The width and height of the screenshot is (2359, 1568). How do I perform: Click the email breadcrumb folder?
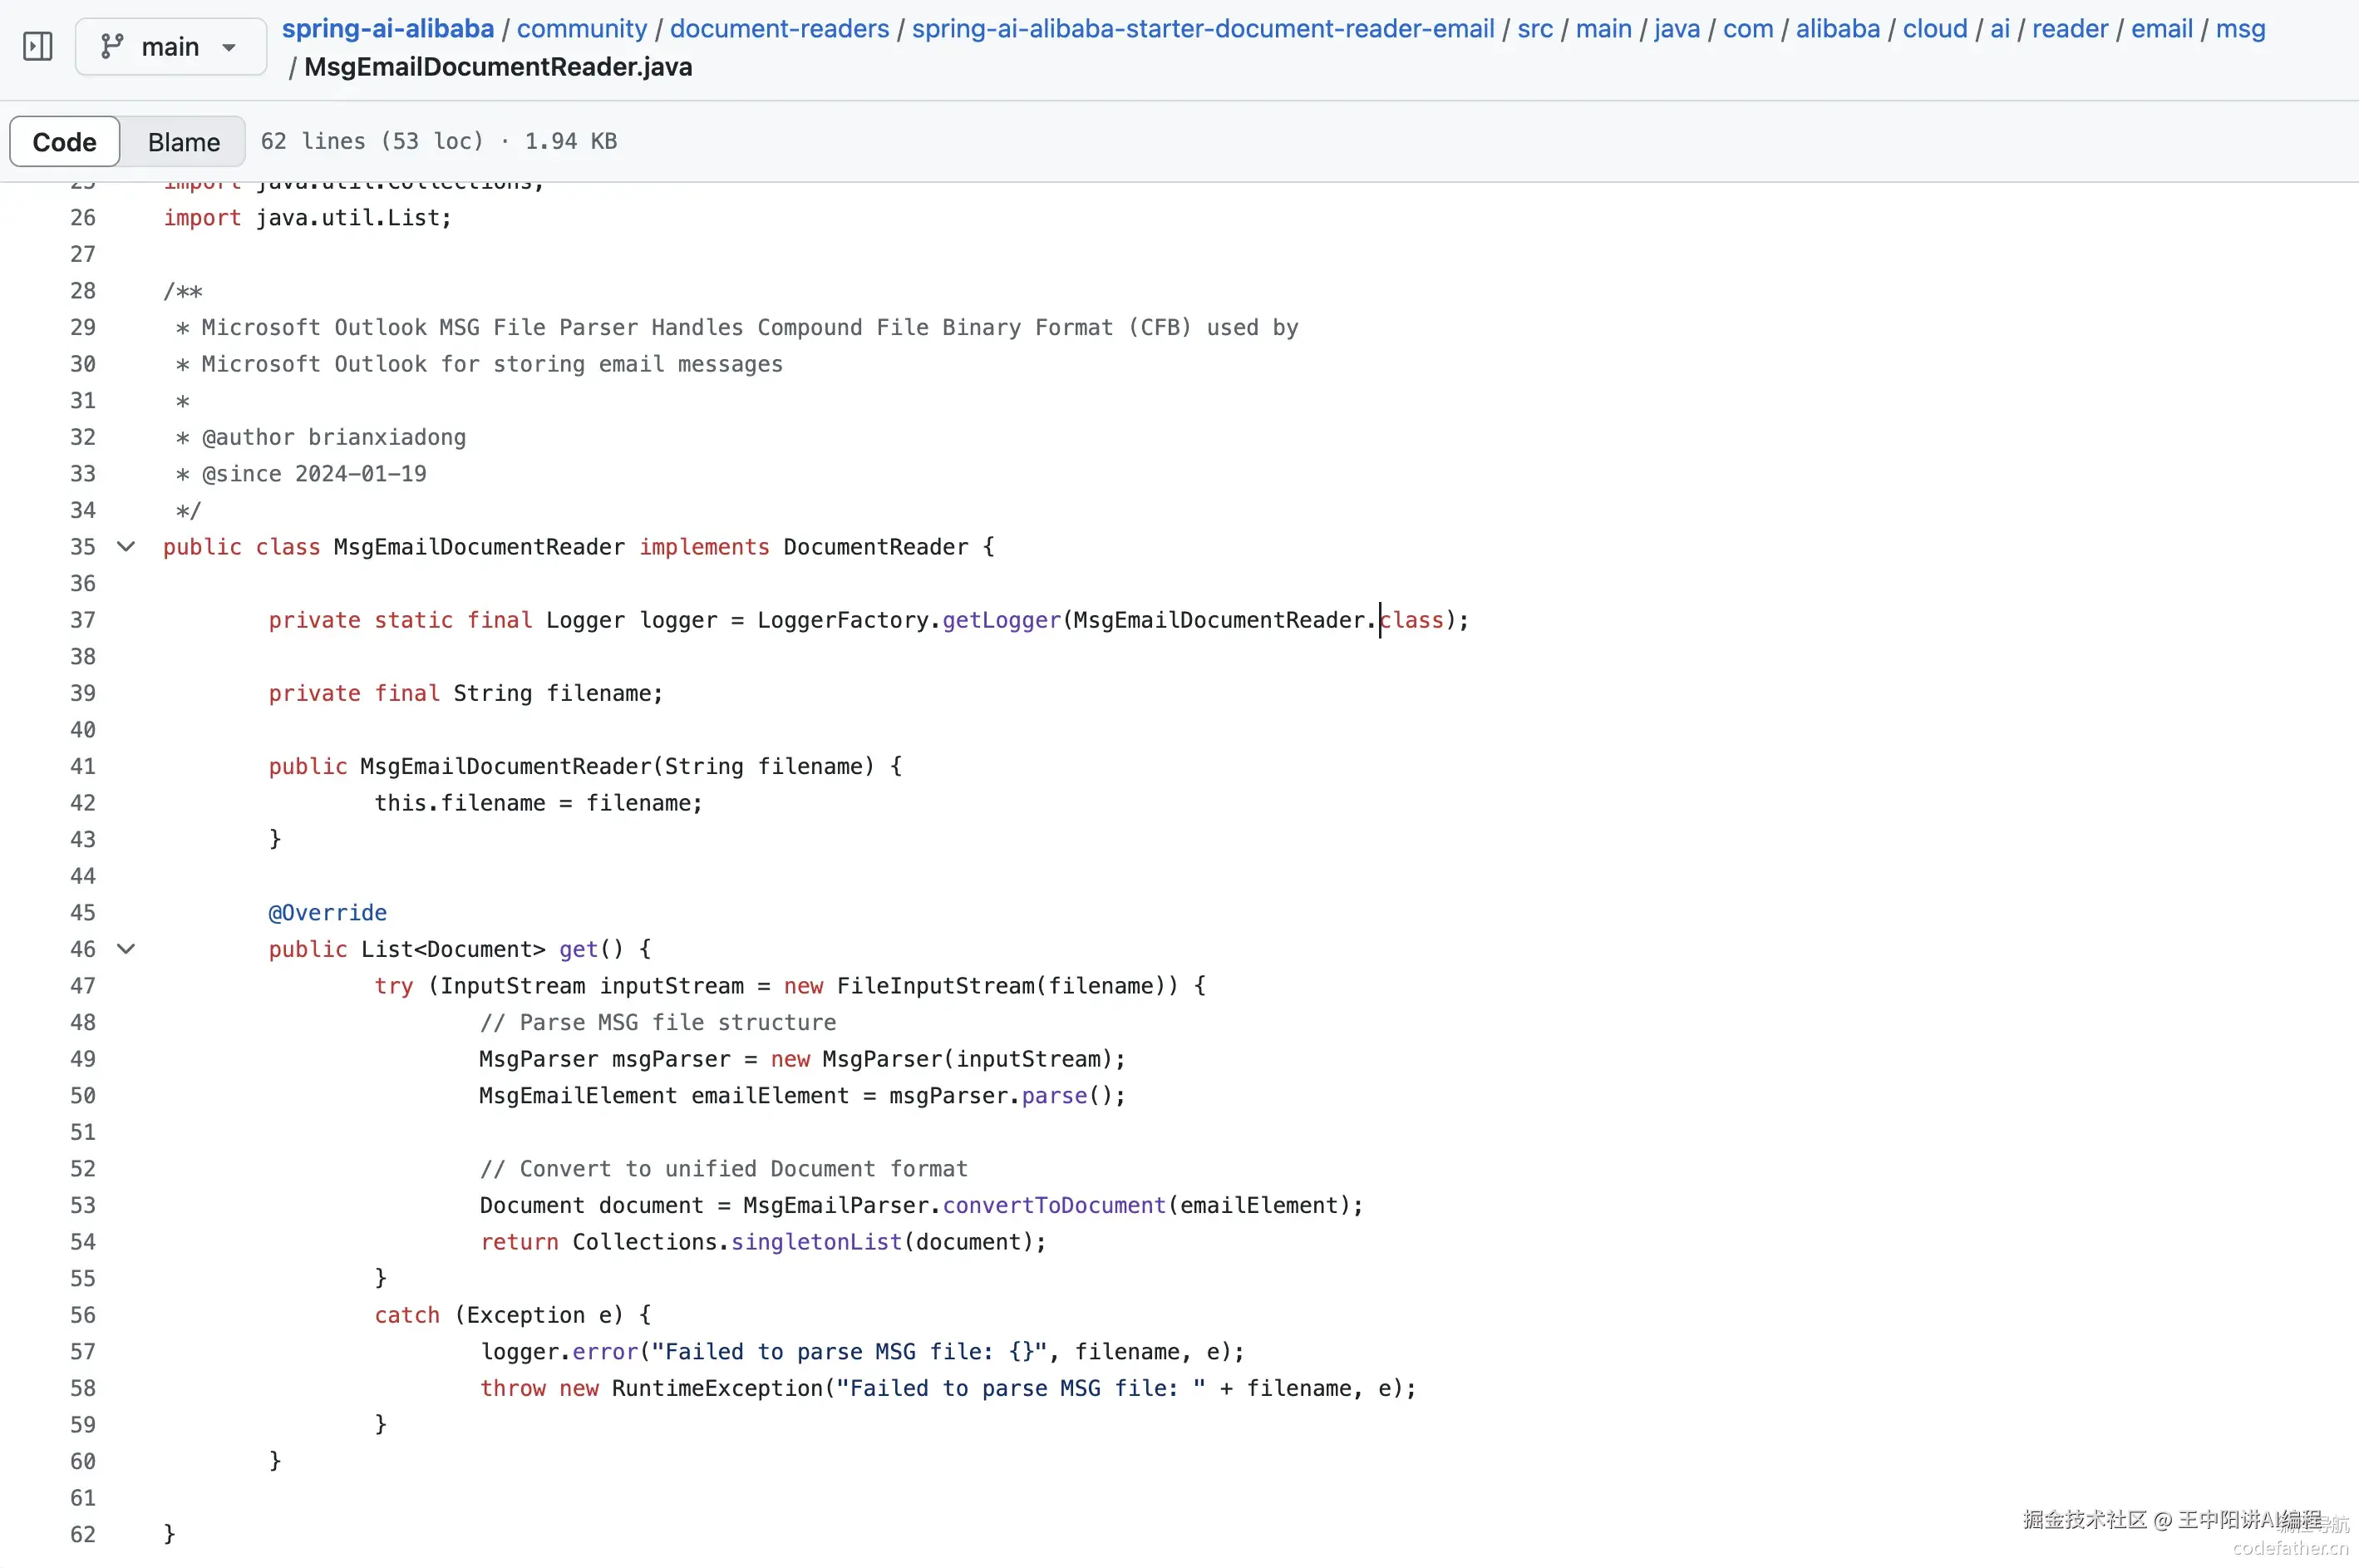2161,28
